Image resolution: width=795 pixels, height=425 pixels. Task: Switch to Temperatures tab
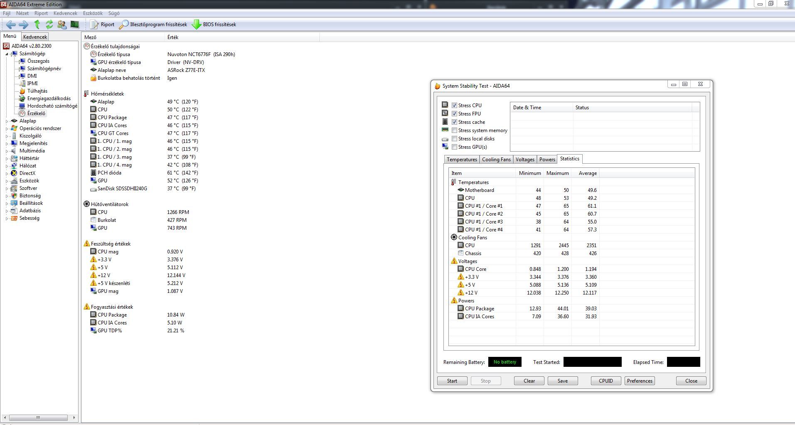[462, 160]
